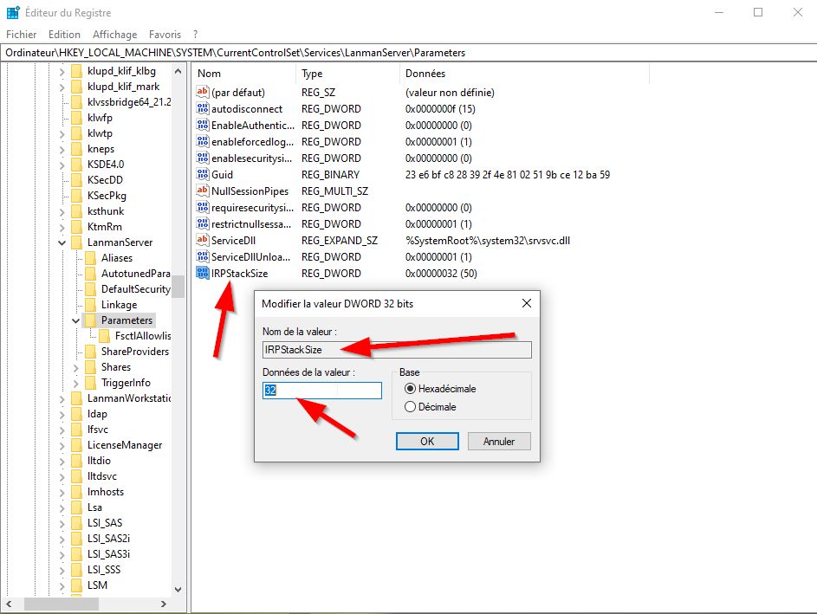
Task: Click the restrictnullsessa... value icon
Action: pos(202,223)
